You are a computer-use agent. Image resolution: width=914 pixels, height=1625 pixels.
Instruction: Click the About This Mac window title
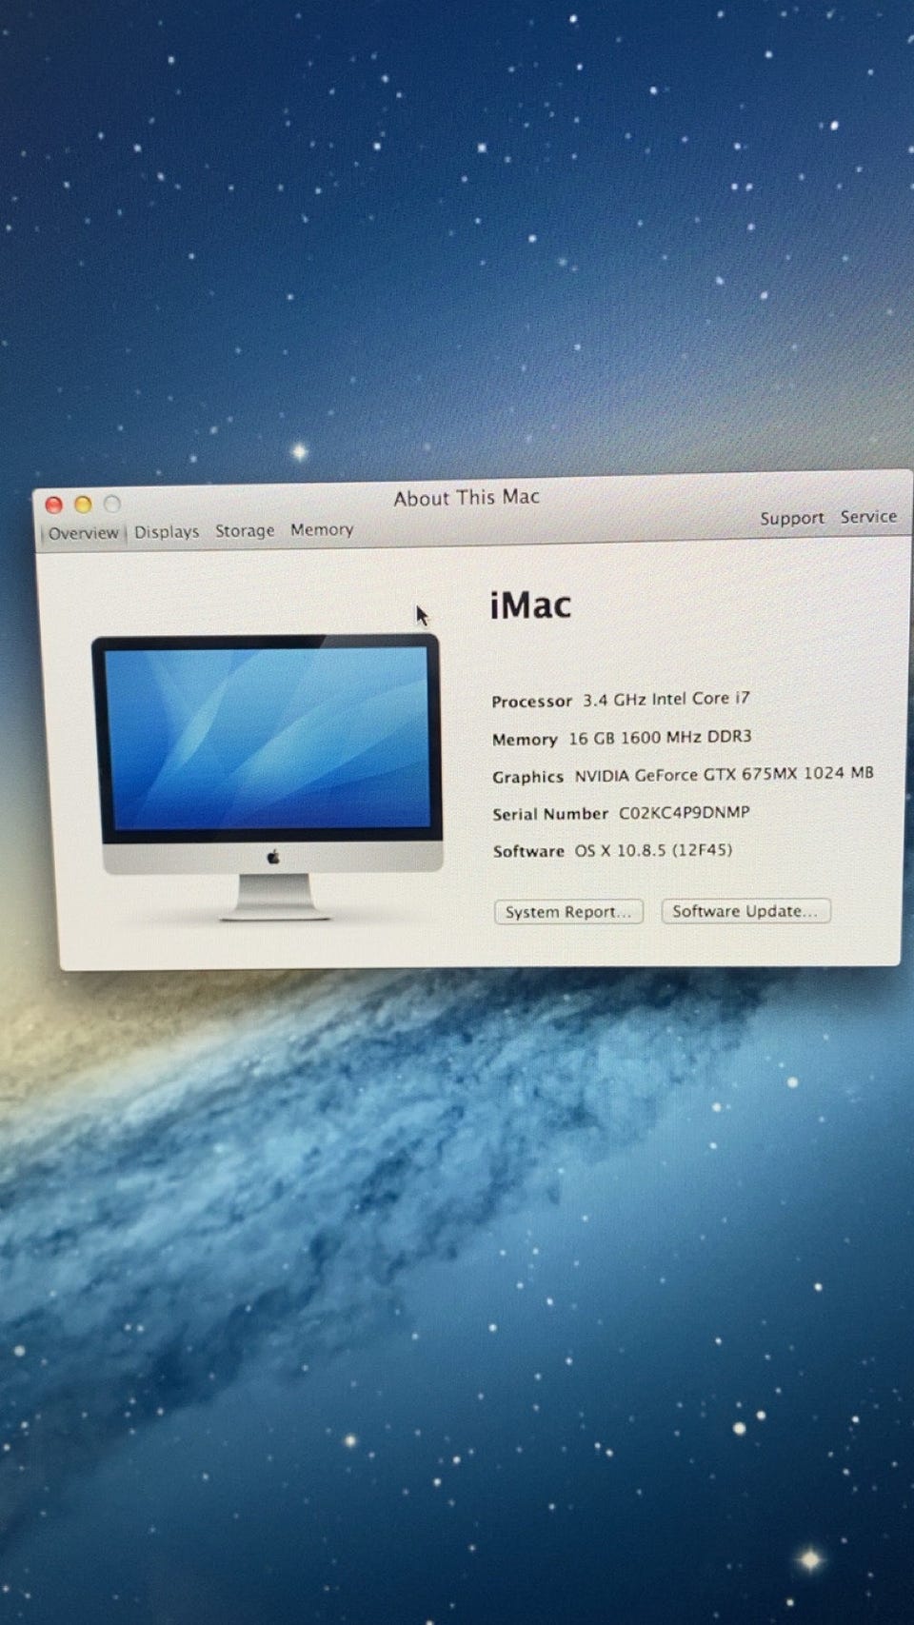(x=467, y=497)
